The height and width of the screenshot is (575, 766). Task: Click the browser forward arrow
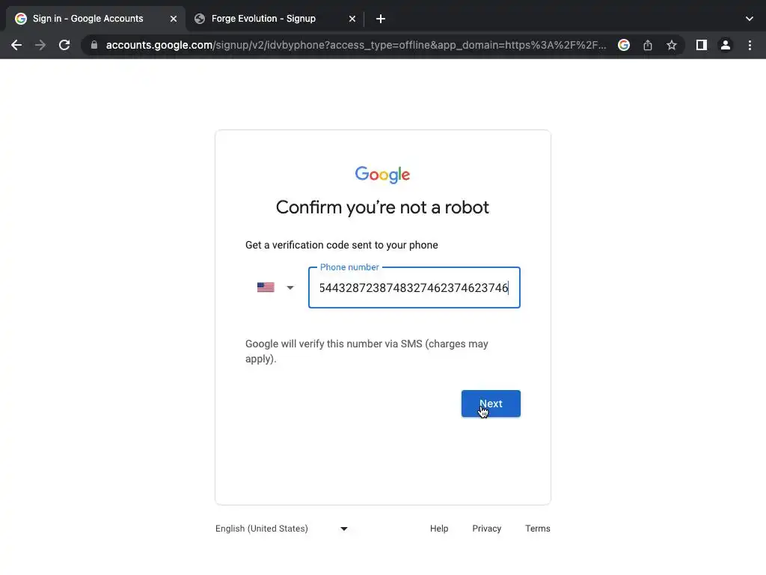pyautogui.click(x=40, y=45)
